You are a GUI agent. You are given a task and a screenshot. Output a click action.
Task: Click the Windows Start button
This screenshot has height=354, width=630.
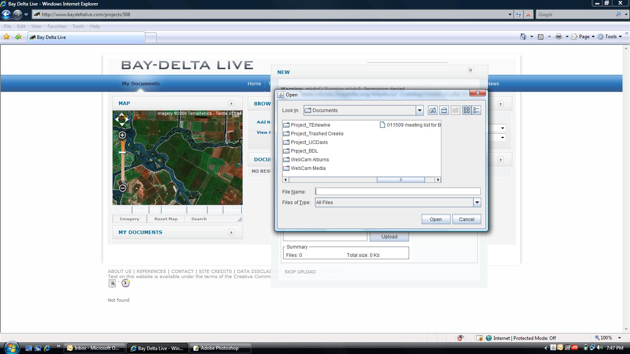point(11,348)
